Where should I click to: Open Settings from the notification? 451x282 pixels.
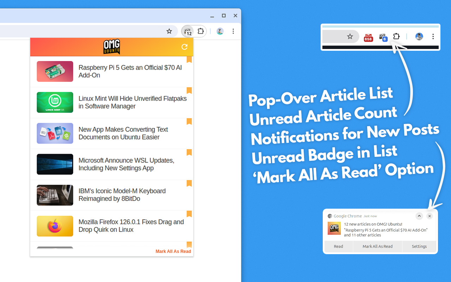[x=419, y=246]
